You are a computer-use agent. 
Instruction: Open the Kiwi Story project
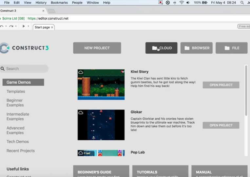pyautogui.click(x=221, y=85)
